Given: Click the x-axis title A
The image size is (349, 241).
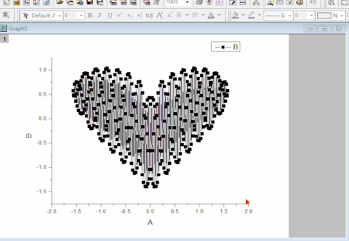Looking at the screenshot, I should coord(150,222).
